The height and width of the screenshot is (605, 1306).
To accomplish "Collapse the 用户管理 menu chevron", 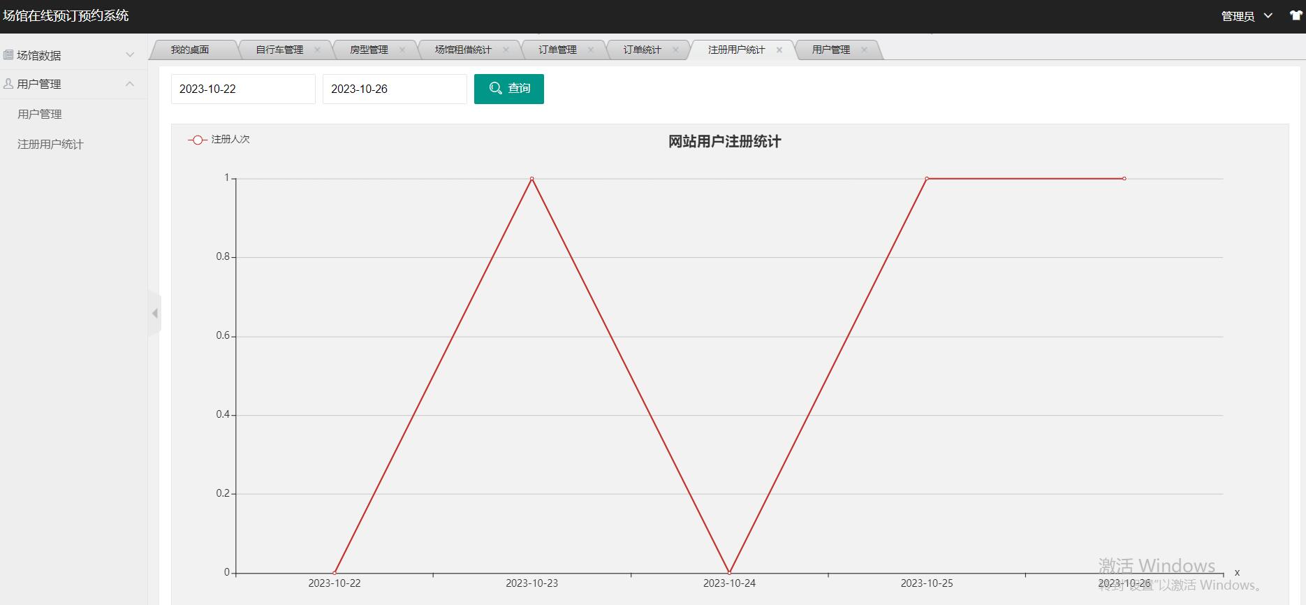I will point(130,84).
